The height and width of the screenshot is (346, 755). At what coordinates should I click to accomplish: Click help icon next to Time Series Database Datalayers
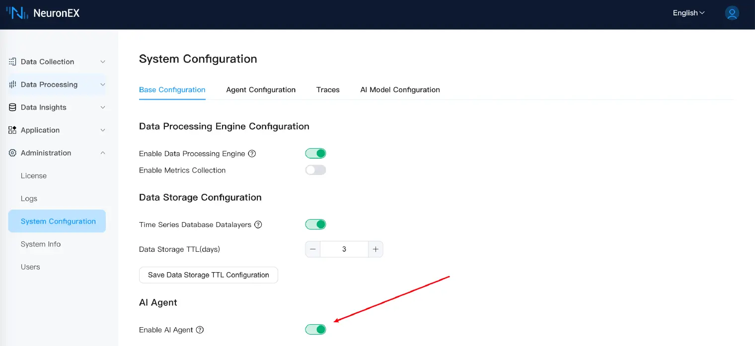point(258,225)
